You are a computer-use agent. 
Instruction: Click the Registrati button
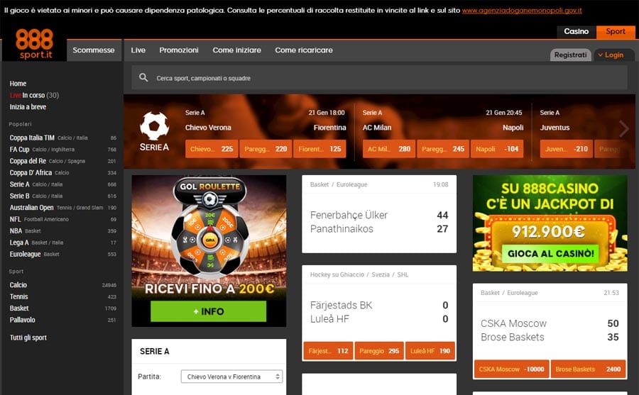point(571,55)
